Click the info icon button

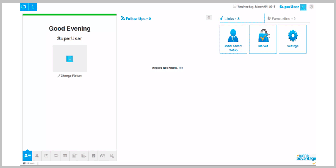pos(33,7)
